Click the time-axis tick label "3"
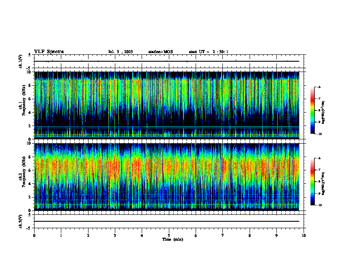The width and height of the screenshot is (342, 264). click(x=115, y=236)
